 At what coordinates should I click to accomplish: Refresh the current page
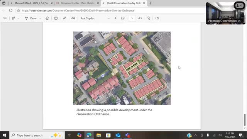point(11,10)
